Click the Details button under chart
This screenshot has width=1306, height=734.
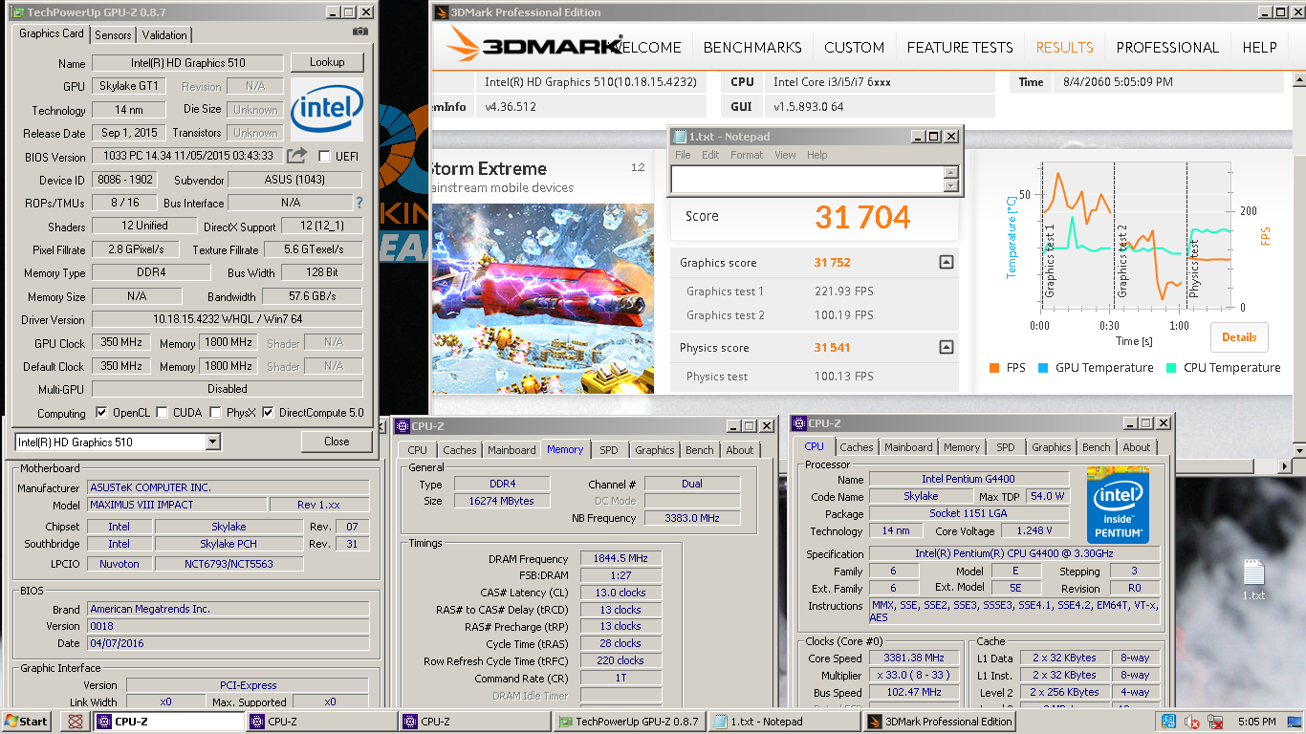coord(1239,337)
